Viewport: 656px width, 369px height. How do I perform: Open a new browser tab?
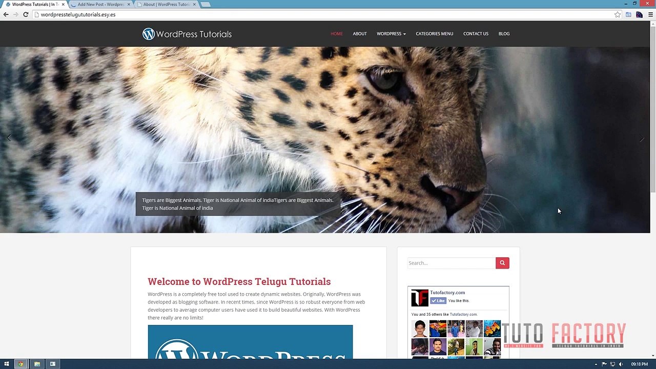[206, 4]
